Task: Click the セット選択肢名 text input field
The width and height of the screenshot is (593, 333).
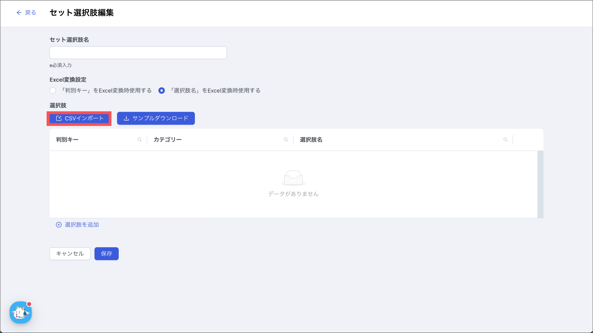Action: coord(138,53)
